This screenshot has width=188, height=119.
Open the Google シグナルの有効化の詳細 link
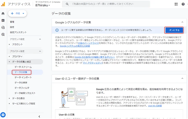75,46
